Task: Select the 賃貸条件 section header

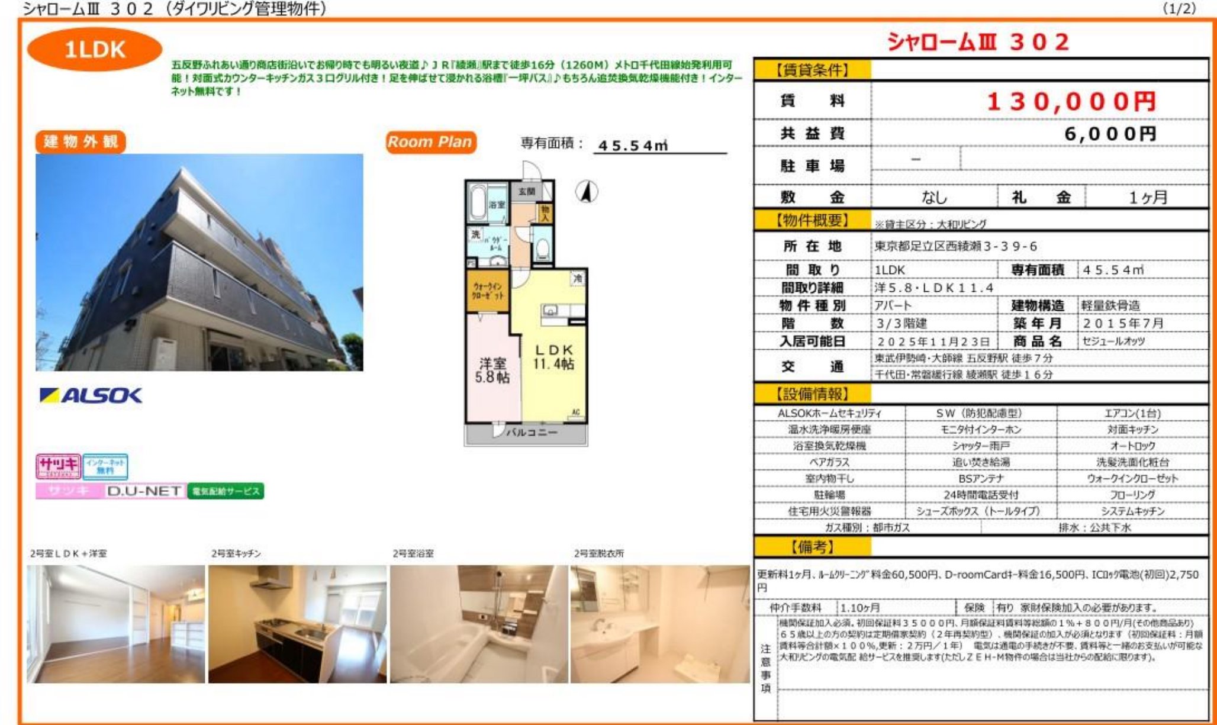Action: click(x=812, y=70)
